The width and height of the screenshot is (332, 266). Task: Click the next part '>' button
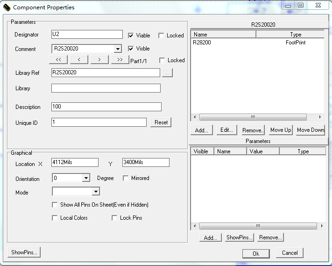tap(99, 60)
